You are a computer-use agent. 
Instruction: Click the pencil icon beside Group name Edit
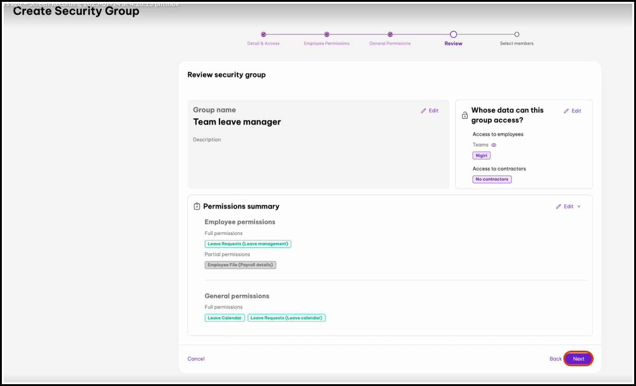coord(423,111)
